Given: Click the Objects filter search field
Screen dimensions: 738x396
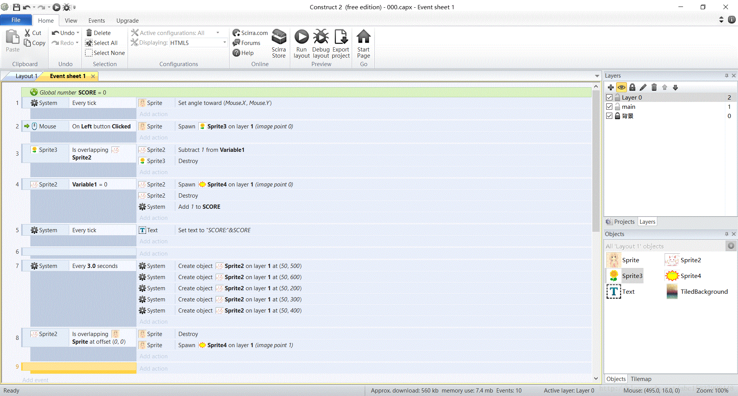Looking at the screenshot, I should point(665,246).
